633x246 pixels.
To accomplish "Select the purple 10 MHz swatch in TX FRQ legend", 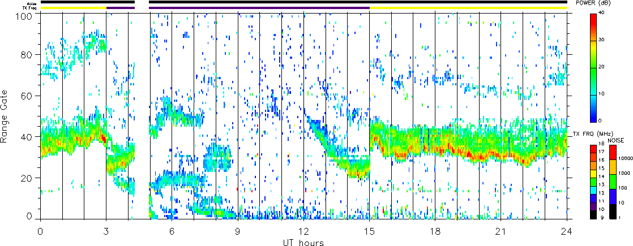I will coord(593,206).
